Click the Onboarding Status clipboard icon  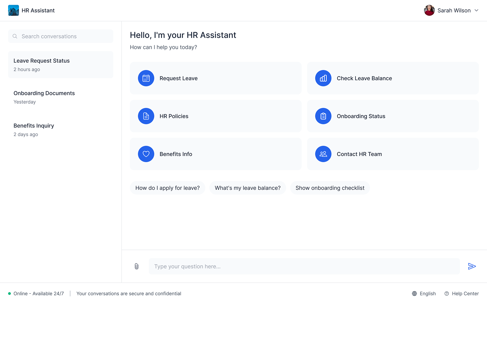[x=323, y=116]
